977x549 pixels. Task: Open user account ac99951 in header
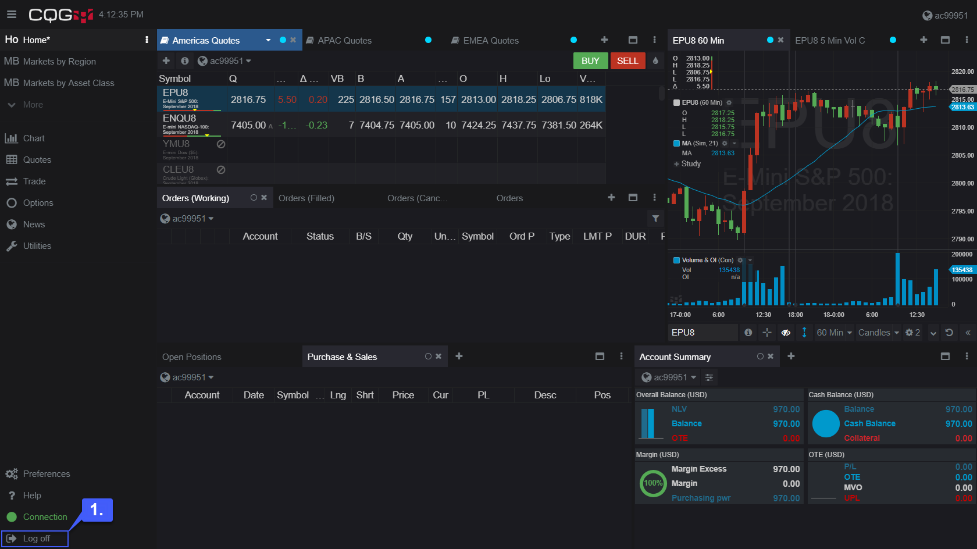945,16
